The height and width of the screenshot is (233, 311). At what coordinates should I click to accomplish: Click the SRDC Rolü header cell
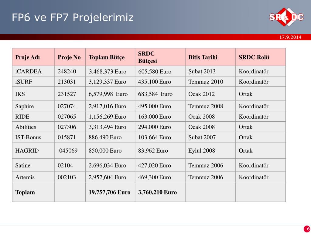click(261, 57)
